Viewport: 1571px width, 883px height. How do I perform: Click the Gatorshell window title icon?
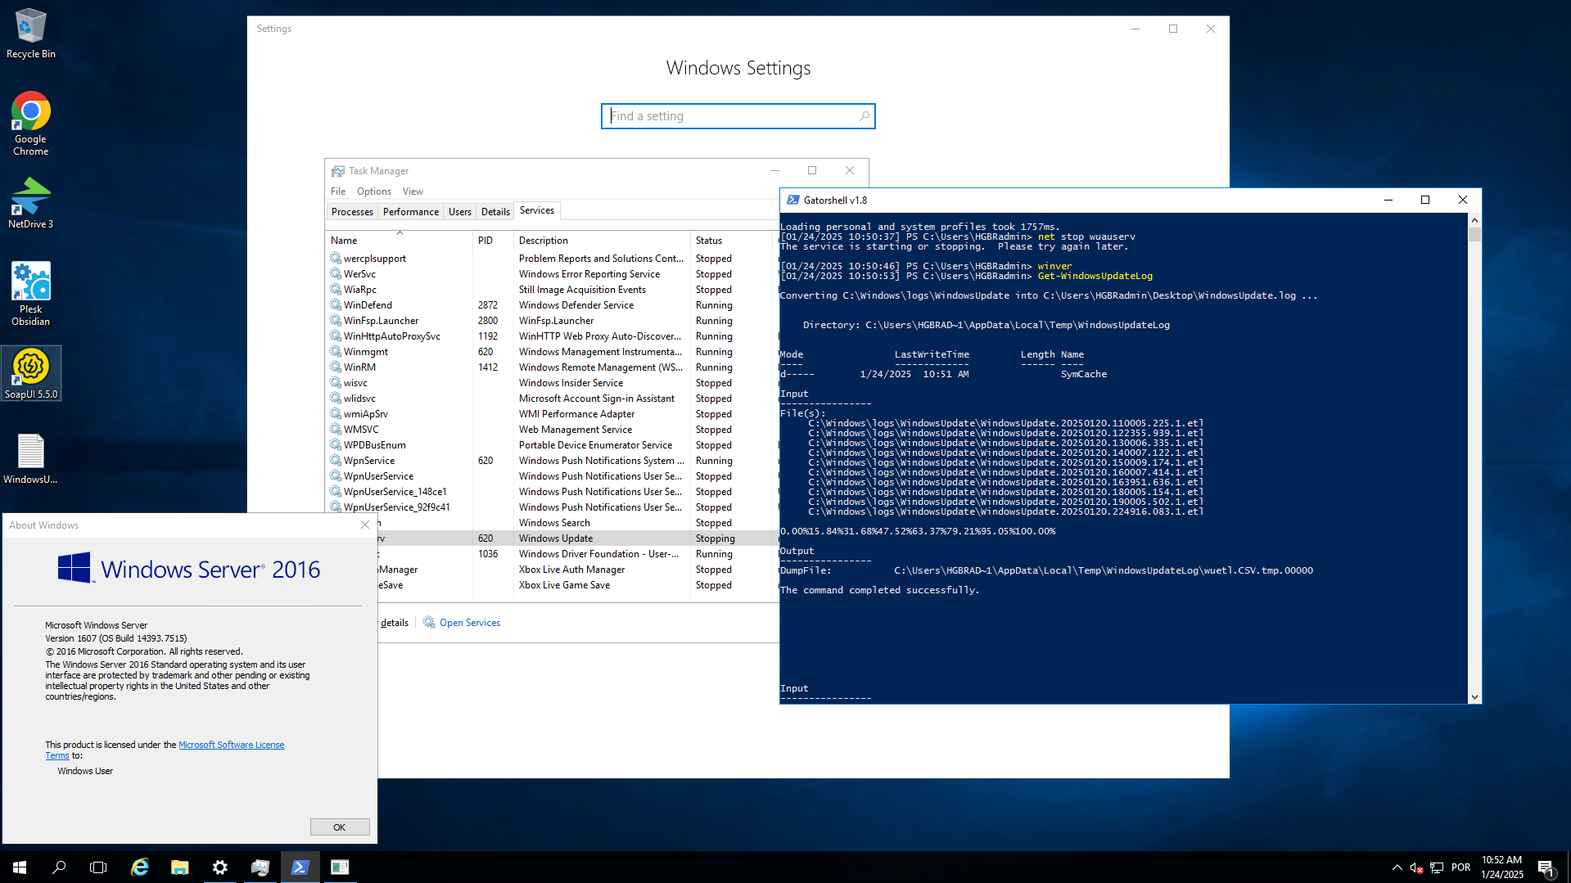792,200
